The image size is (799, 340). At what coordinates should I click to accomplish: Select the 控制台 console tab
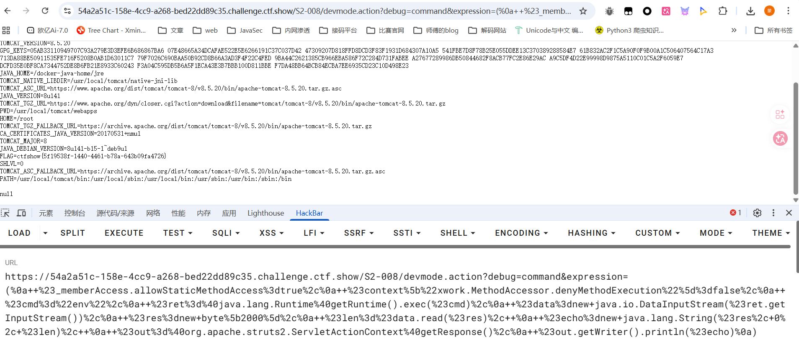tap(75, 213)
